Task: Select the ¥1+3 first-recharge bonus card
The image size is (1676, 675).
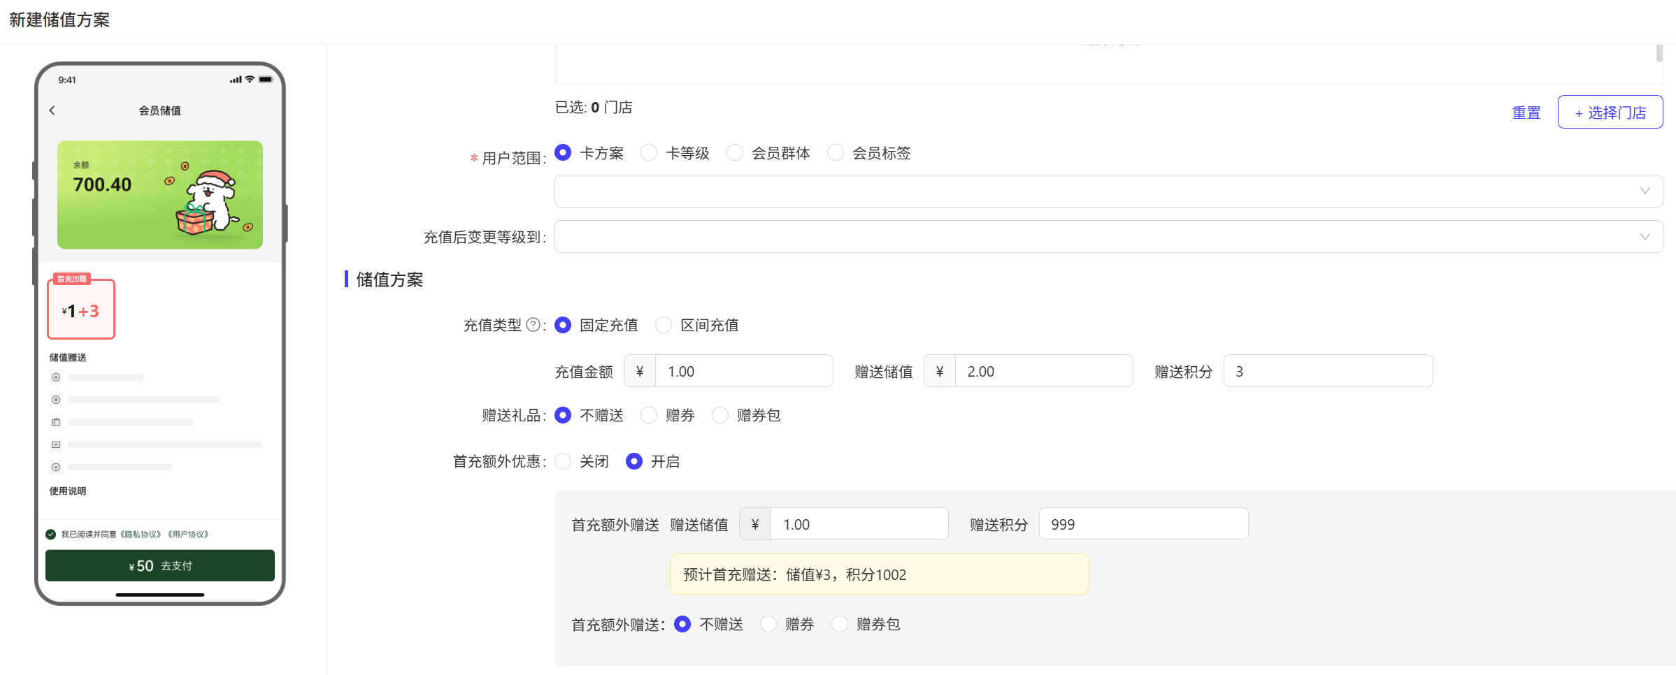Action: point(81,310)
